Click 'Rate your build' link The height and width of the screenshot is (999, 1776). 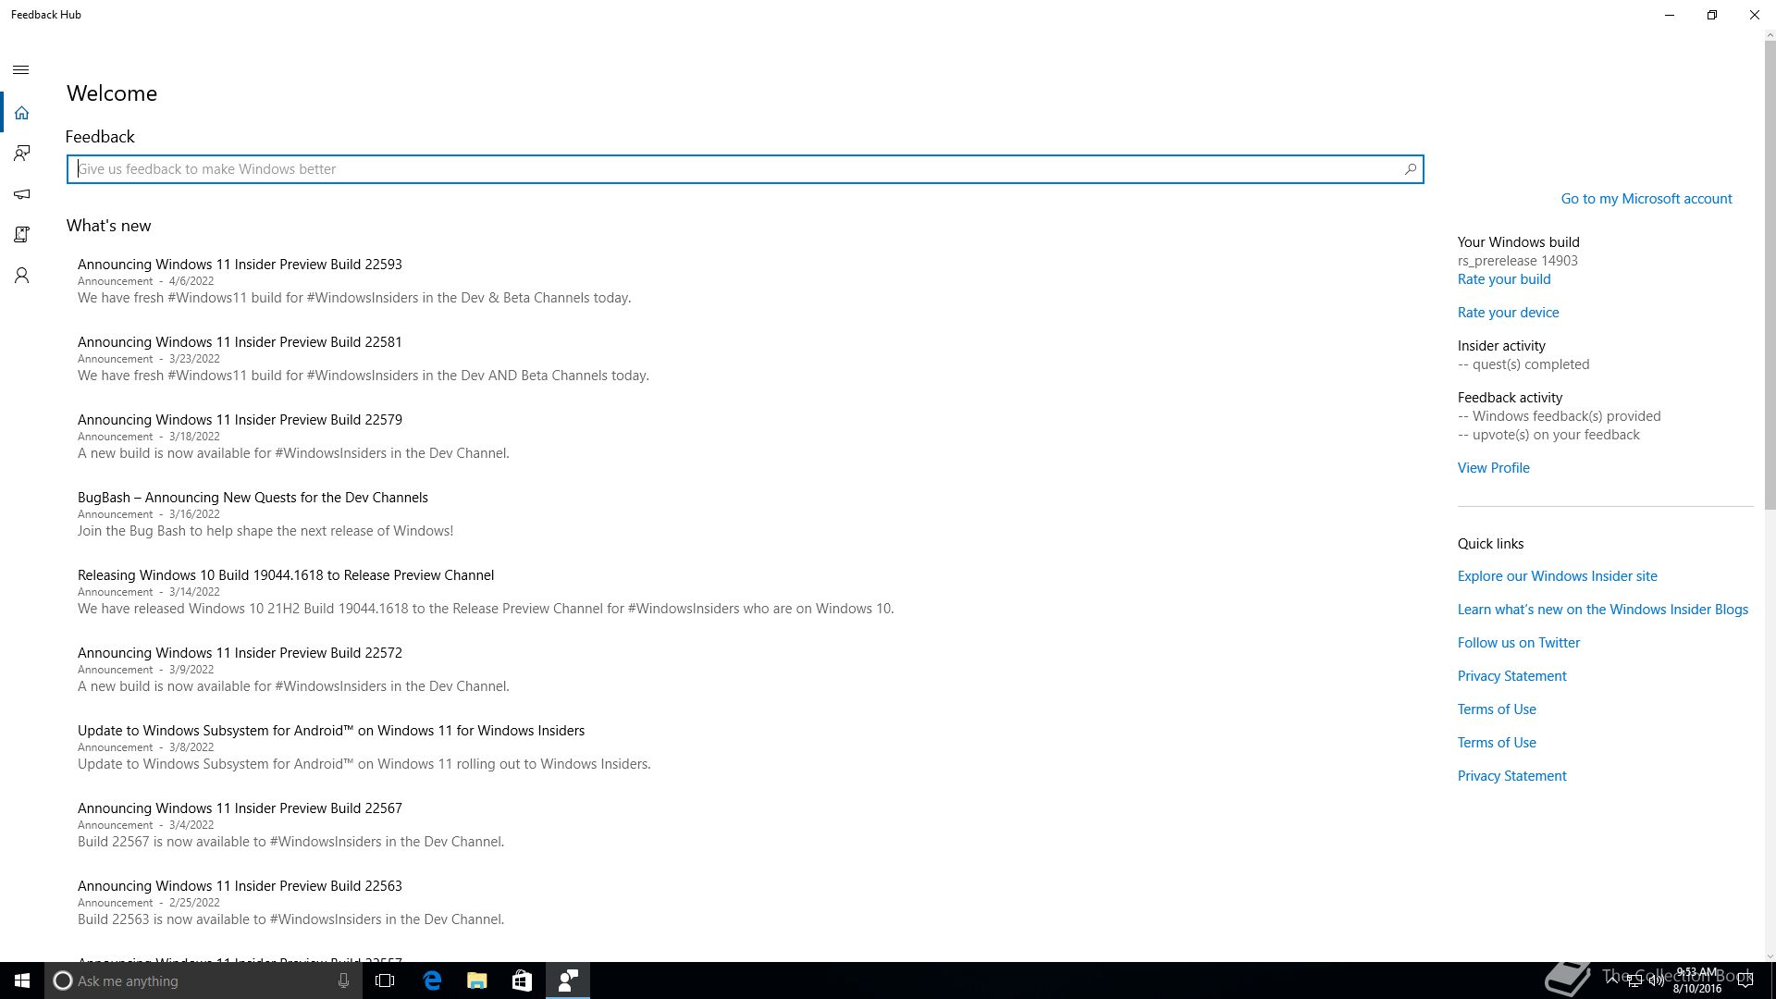coord(1504,279)
